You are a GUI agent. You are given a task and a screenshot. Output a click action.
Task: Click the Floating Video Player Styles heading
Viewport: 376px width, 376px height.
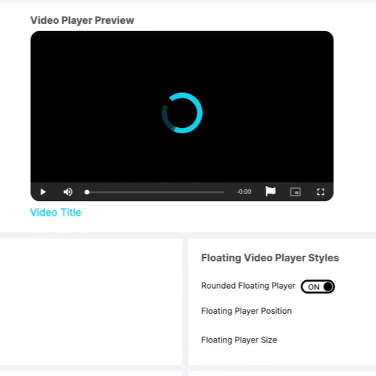tap(270, 258)
